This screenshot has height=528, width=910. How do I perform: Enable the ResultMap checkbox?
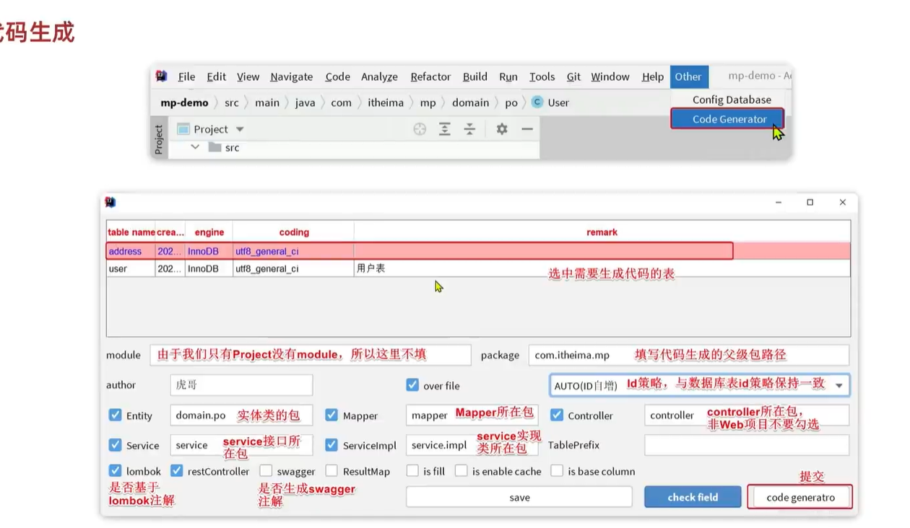(x=331, y=470)
